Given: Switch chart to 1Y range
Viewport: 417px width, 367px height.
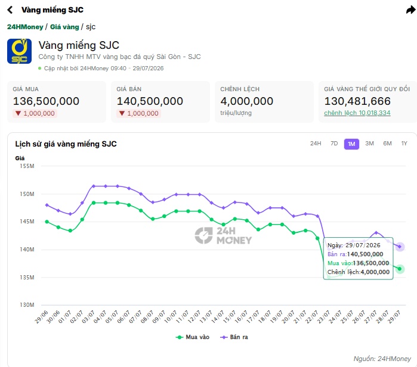Looking at the screenshot, I should tap(404, 144).
